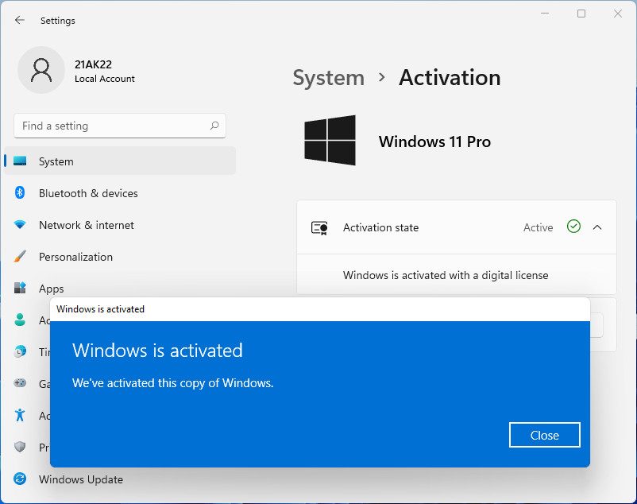This screenshot has width=637, height=504.
Task: Click the digital license message
Action: point(446,275)
